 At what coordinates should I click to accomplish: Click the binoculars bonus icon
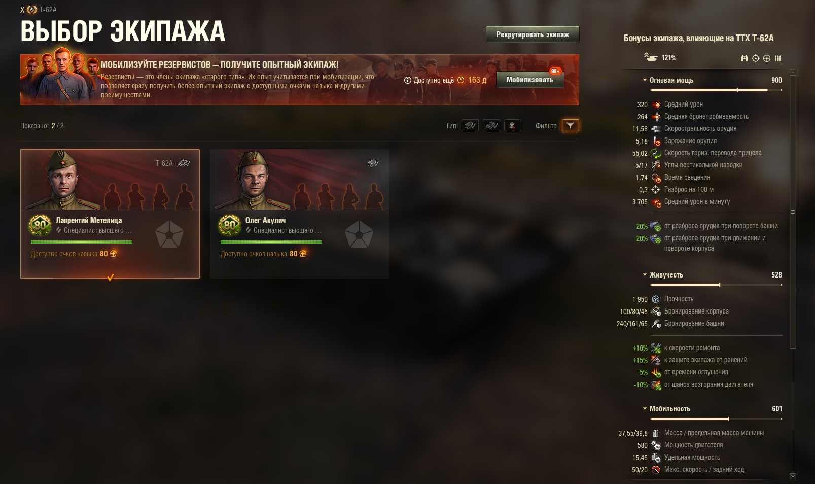tap(745, 58)
